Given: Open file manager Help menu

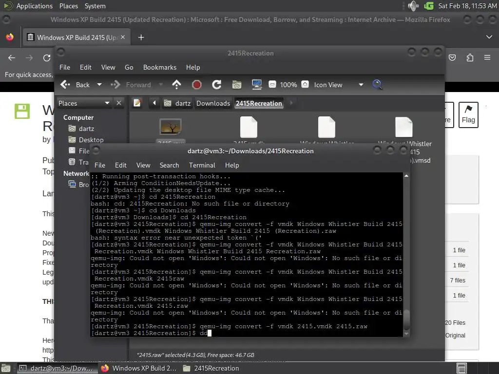Looking at the screenshot, I should (193, 67).
